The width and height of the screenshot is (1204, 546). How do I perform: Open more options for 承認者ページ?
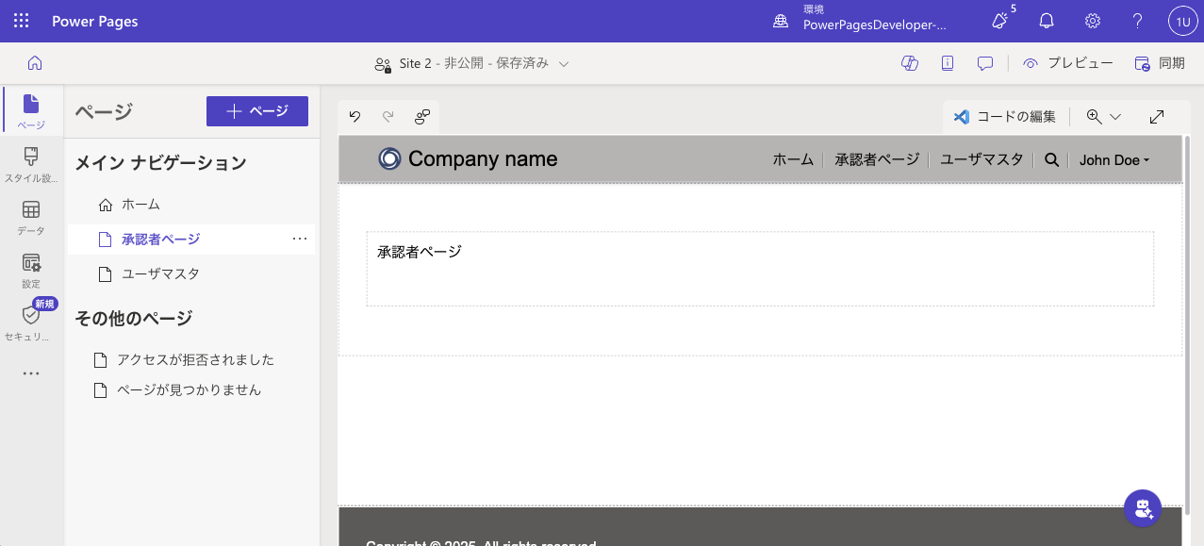pyautogui.click(x=300, y=240)
